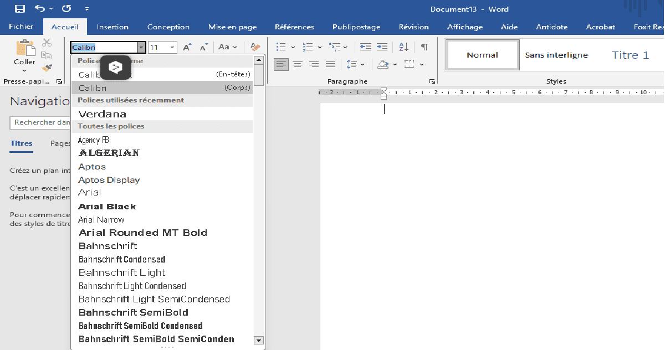This screenshot has width=665, height=350.
Task: Apply the Titre 1 style
Action: coord(630,55)
